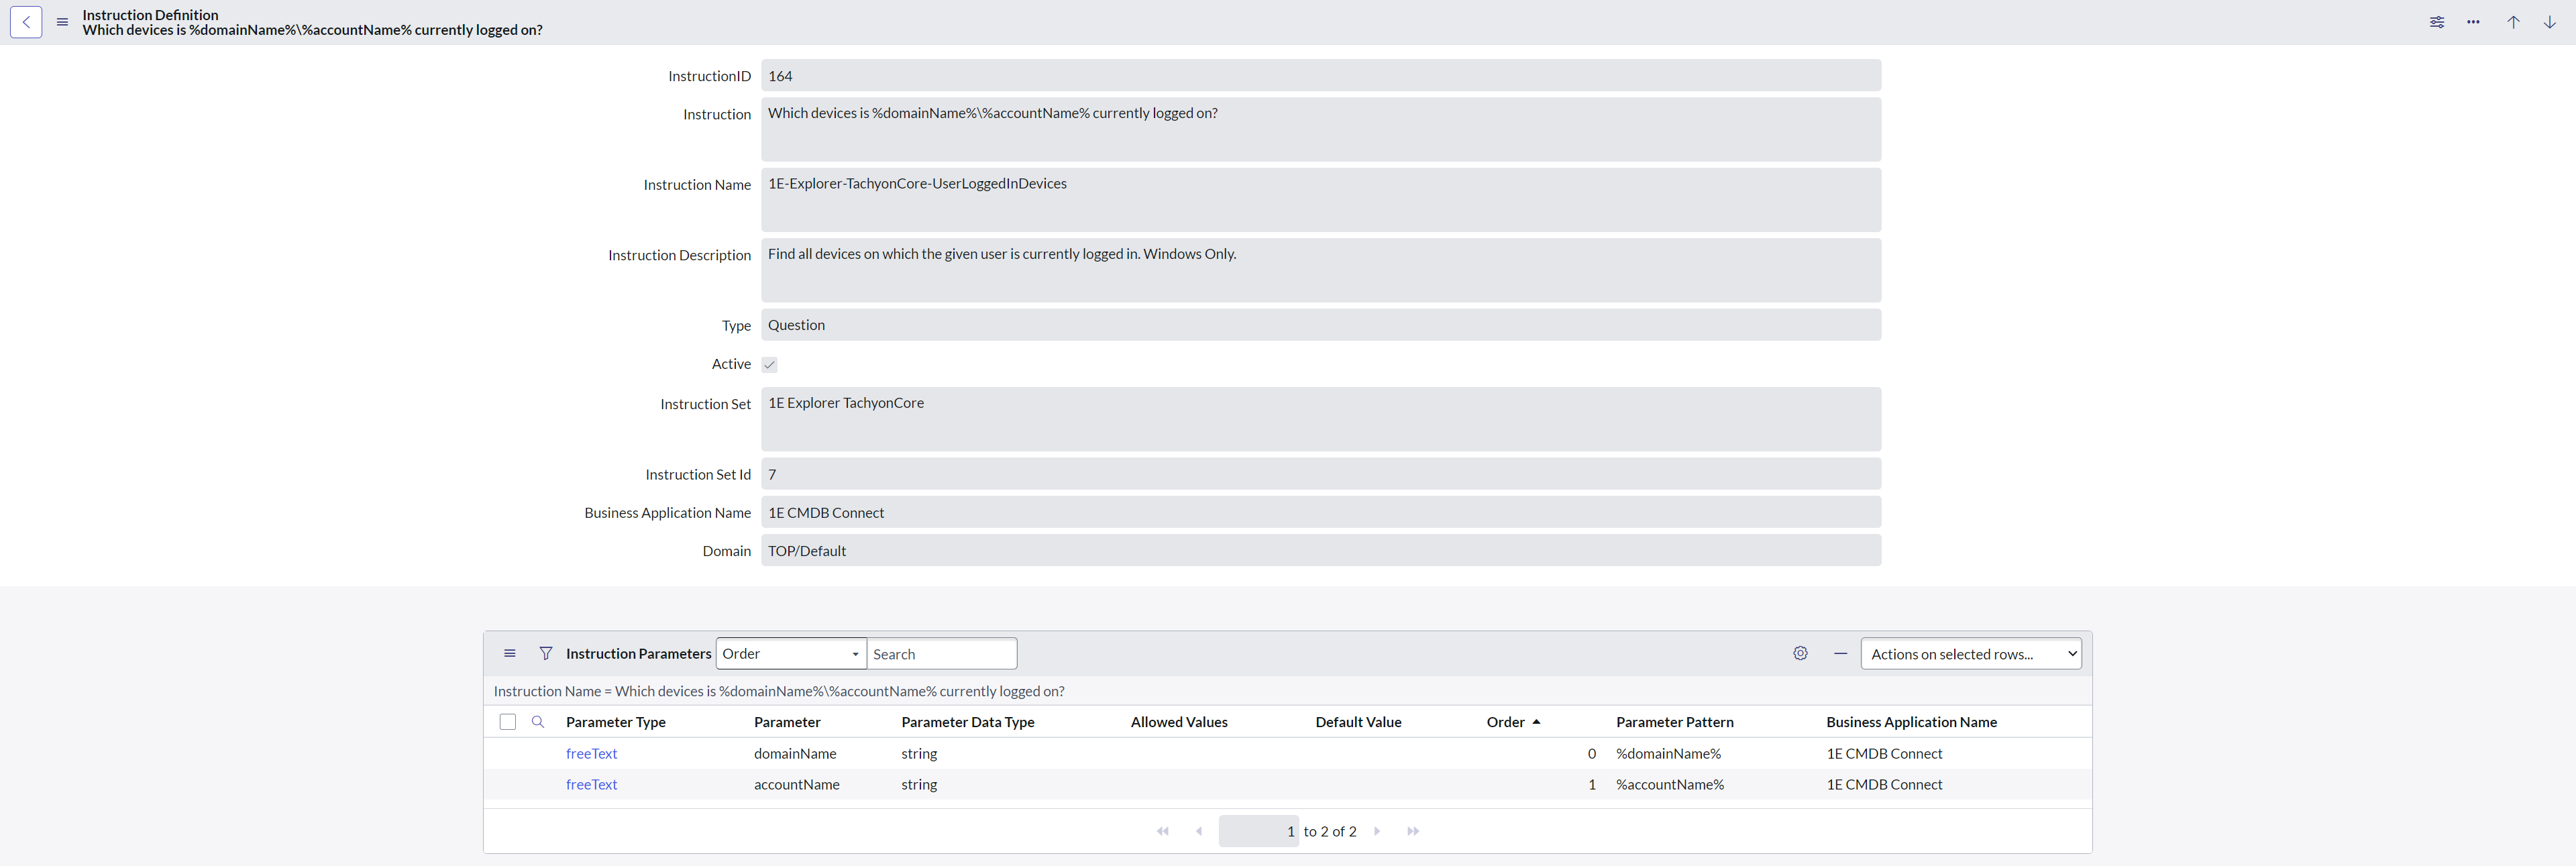
Task: Click 1E CMDB Connect in accountName row
Action: 1884,785
